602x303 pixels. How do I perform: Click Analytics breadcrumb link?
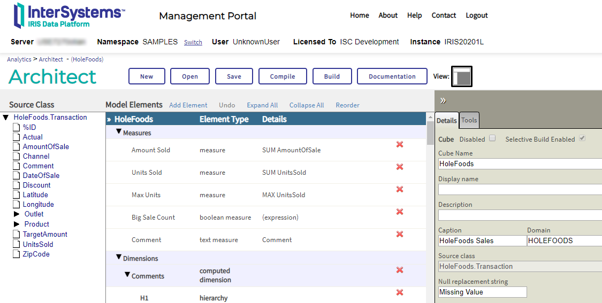[19, 59]
